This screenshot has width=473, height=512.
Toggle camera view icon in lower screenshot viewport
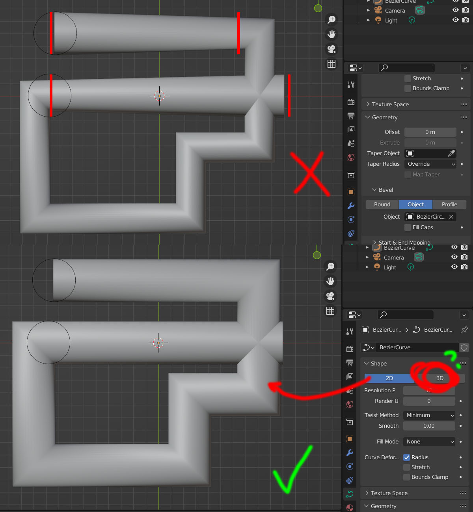[330, 296]
